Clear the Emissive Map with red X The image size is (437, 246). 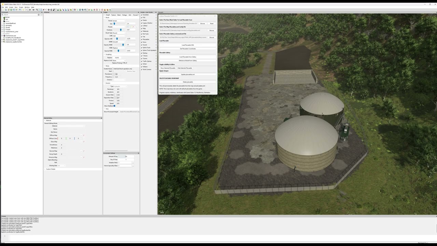(84, 157)
